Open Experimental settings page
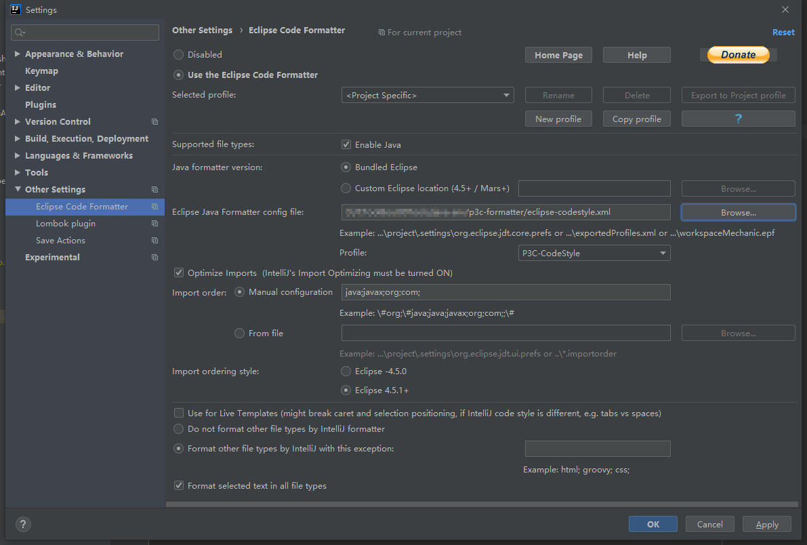 click(52, 257)
